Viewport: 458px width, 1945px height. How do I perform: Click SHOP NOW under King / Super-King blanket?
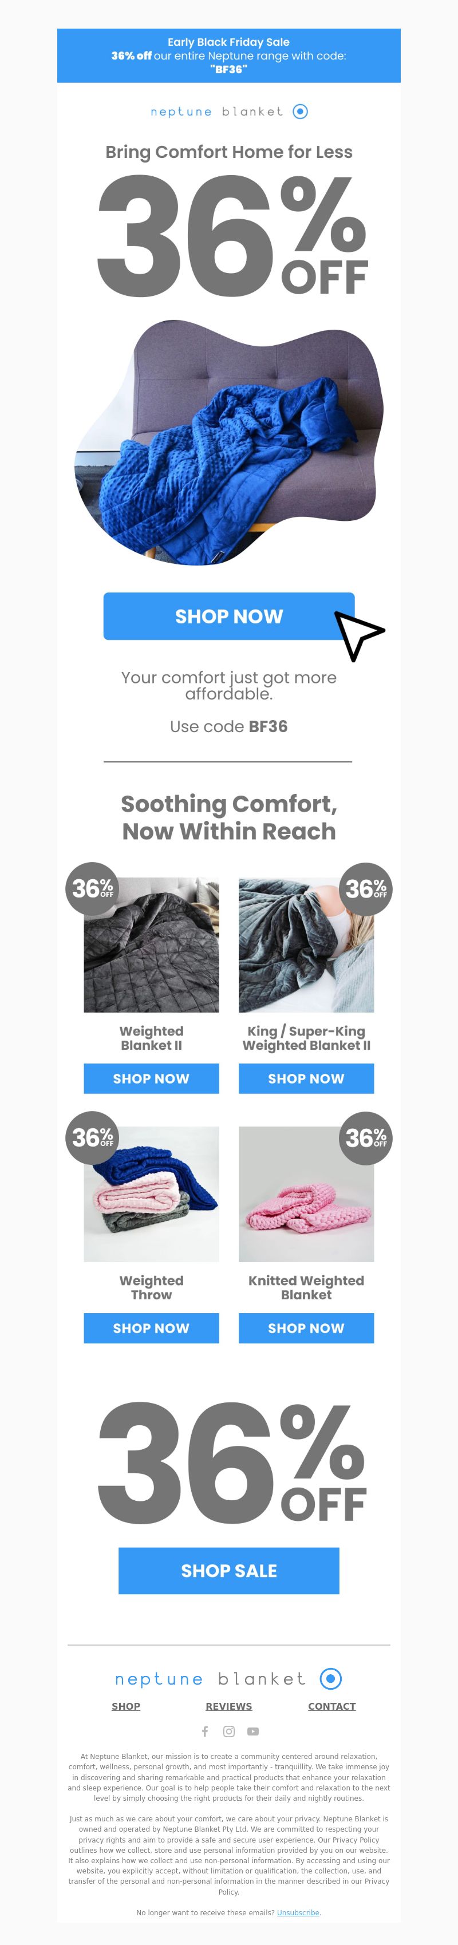point(306,1078)
